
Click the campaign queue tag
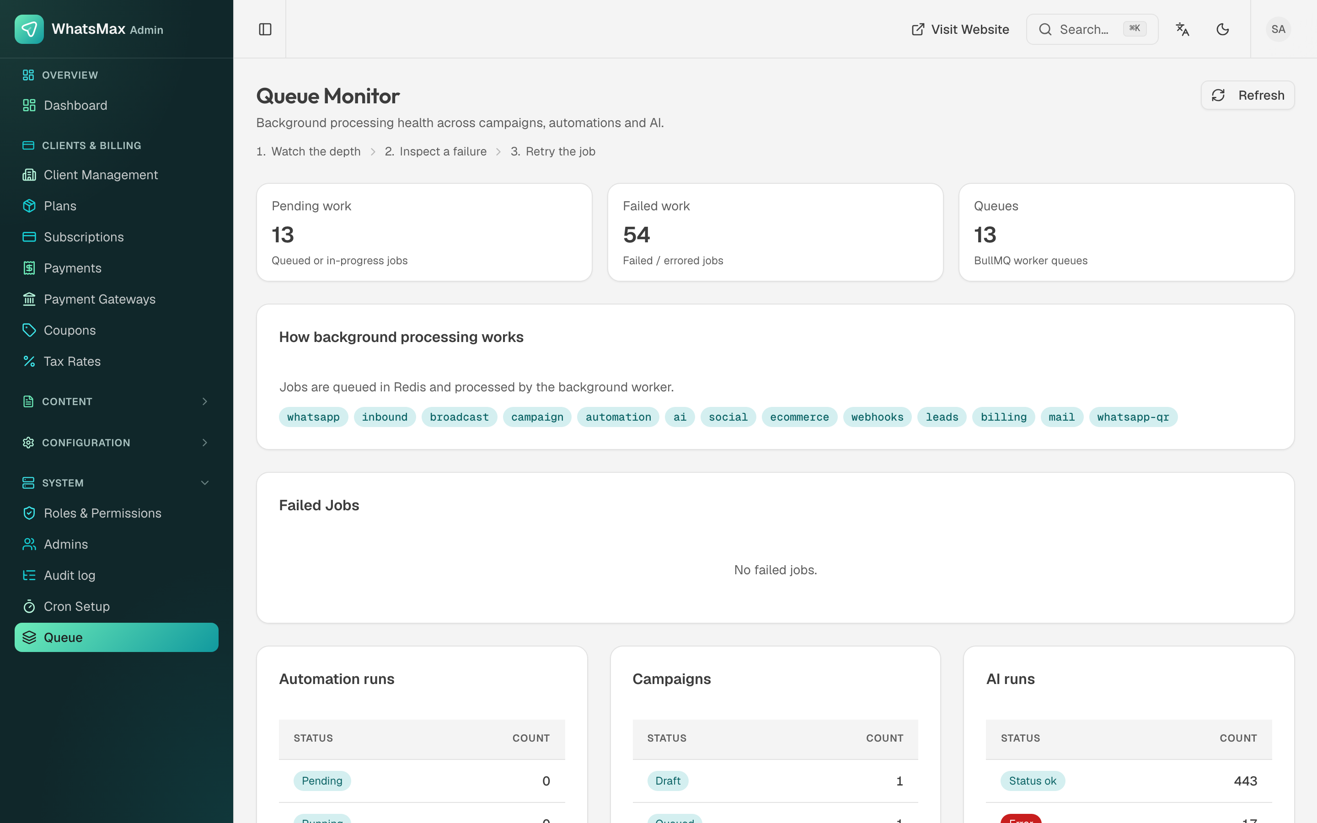point(537,417)
